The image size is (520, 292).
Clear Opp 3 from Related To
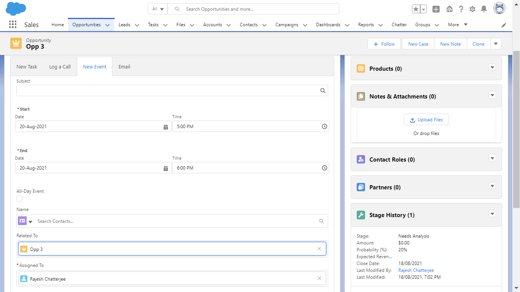(319, 249)
